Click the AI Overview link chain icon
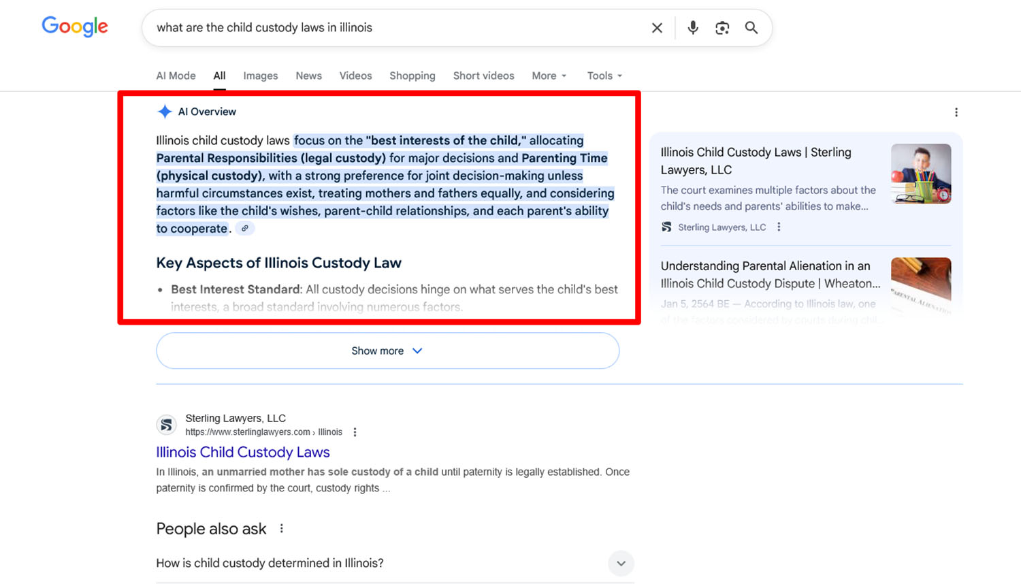 click(245, 229)
